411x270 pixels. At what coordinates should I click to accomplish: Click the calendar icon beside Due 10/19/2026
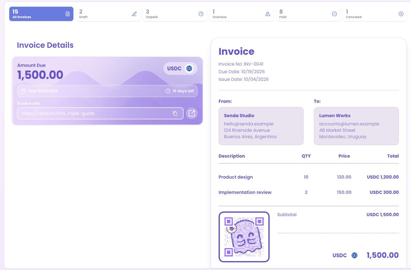click(23, 91)
